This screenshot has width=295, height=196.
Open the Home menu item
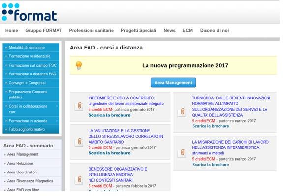[11, 30]
